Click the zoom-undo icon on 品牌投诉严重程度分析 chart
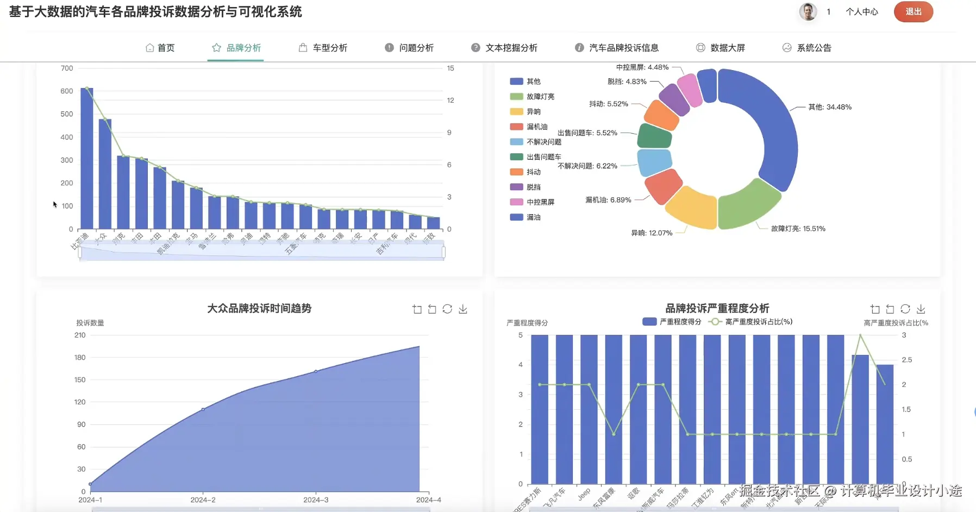Screen dimensions: 976x512 coord(890,309)
